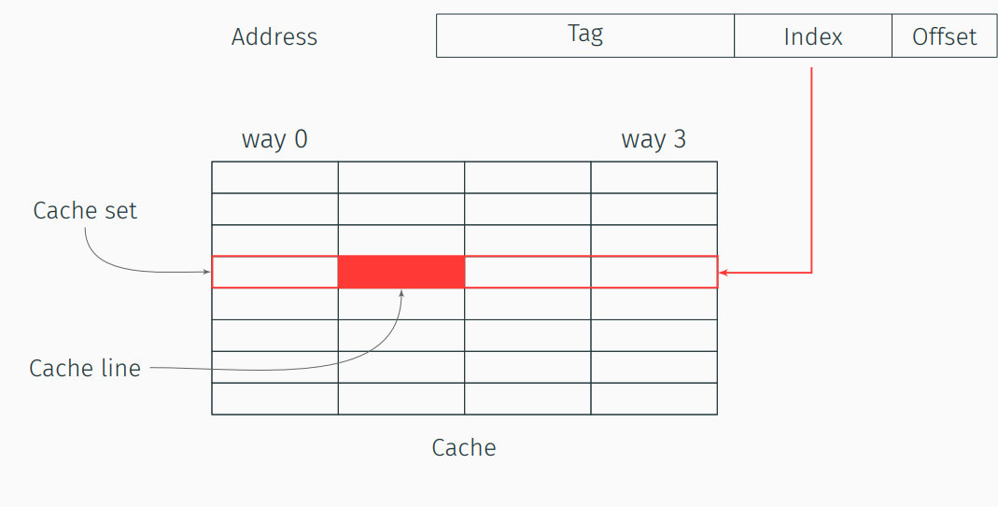Screen dimensions: 998x507
Task: Select the way 3 cell in the red-outlined set
Action: click(654, 272)
